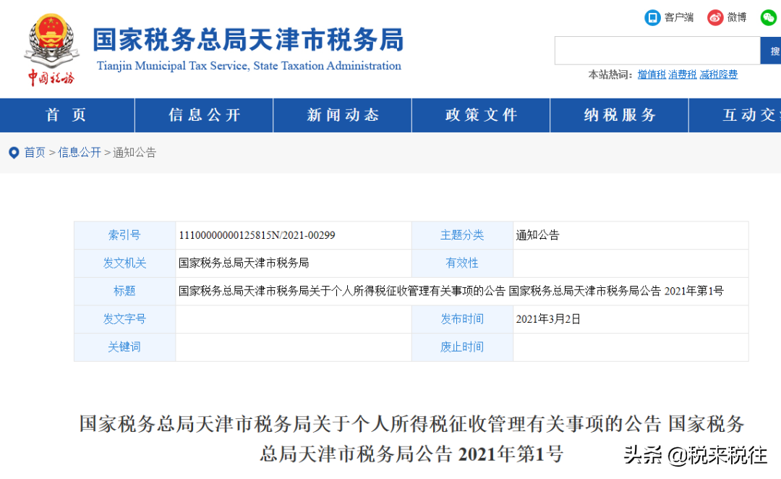Click the 首页 breadcrumb link
781x479 pixels.
(35, 153)
